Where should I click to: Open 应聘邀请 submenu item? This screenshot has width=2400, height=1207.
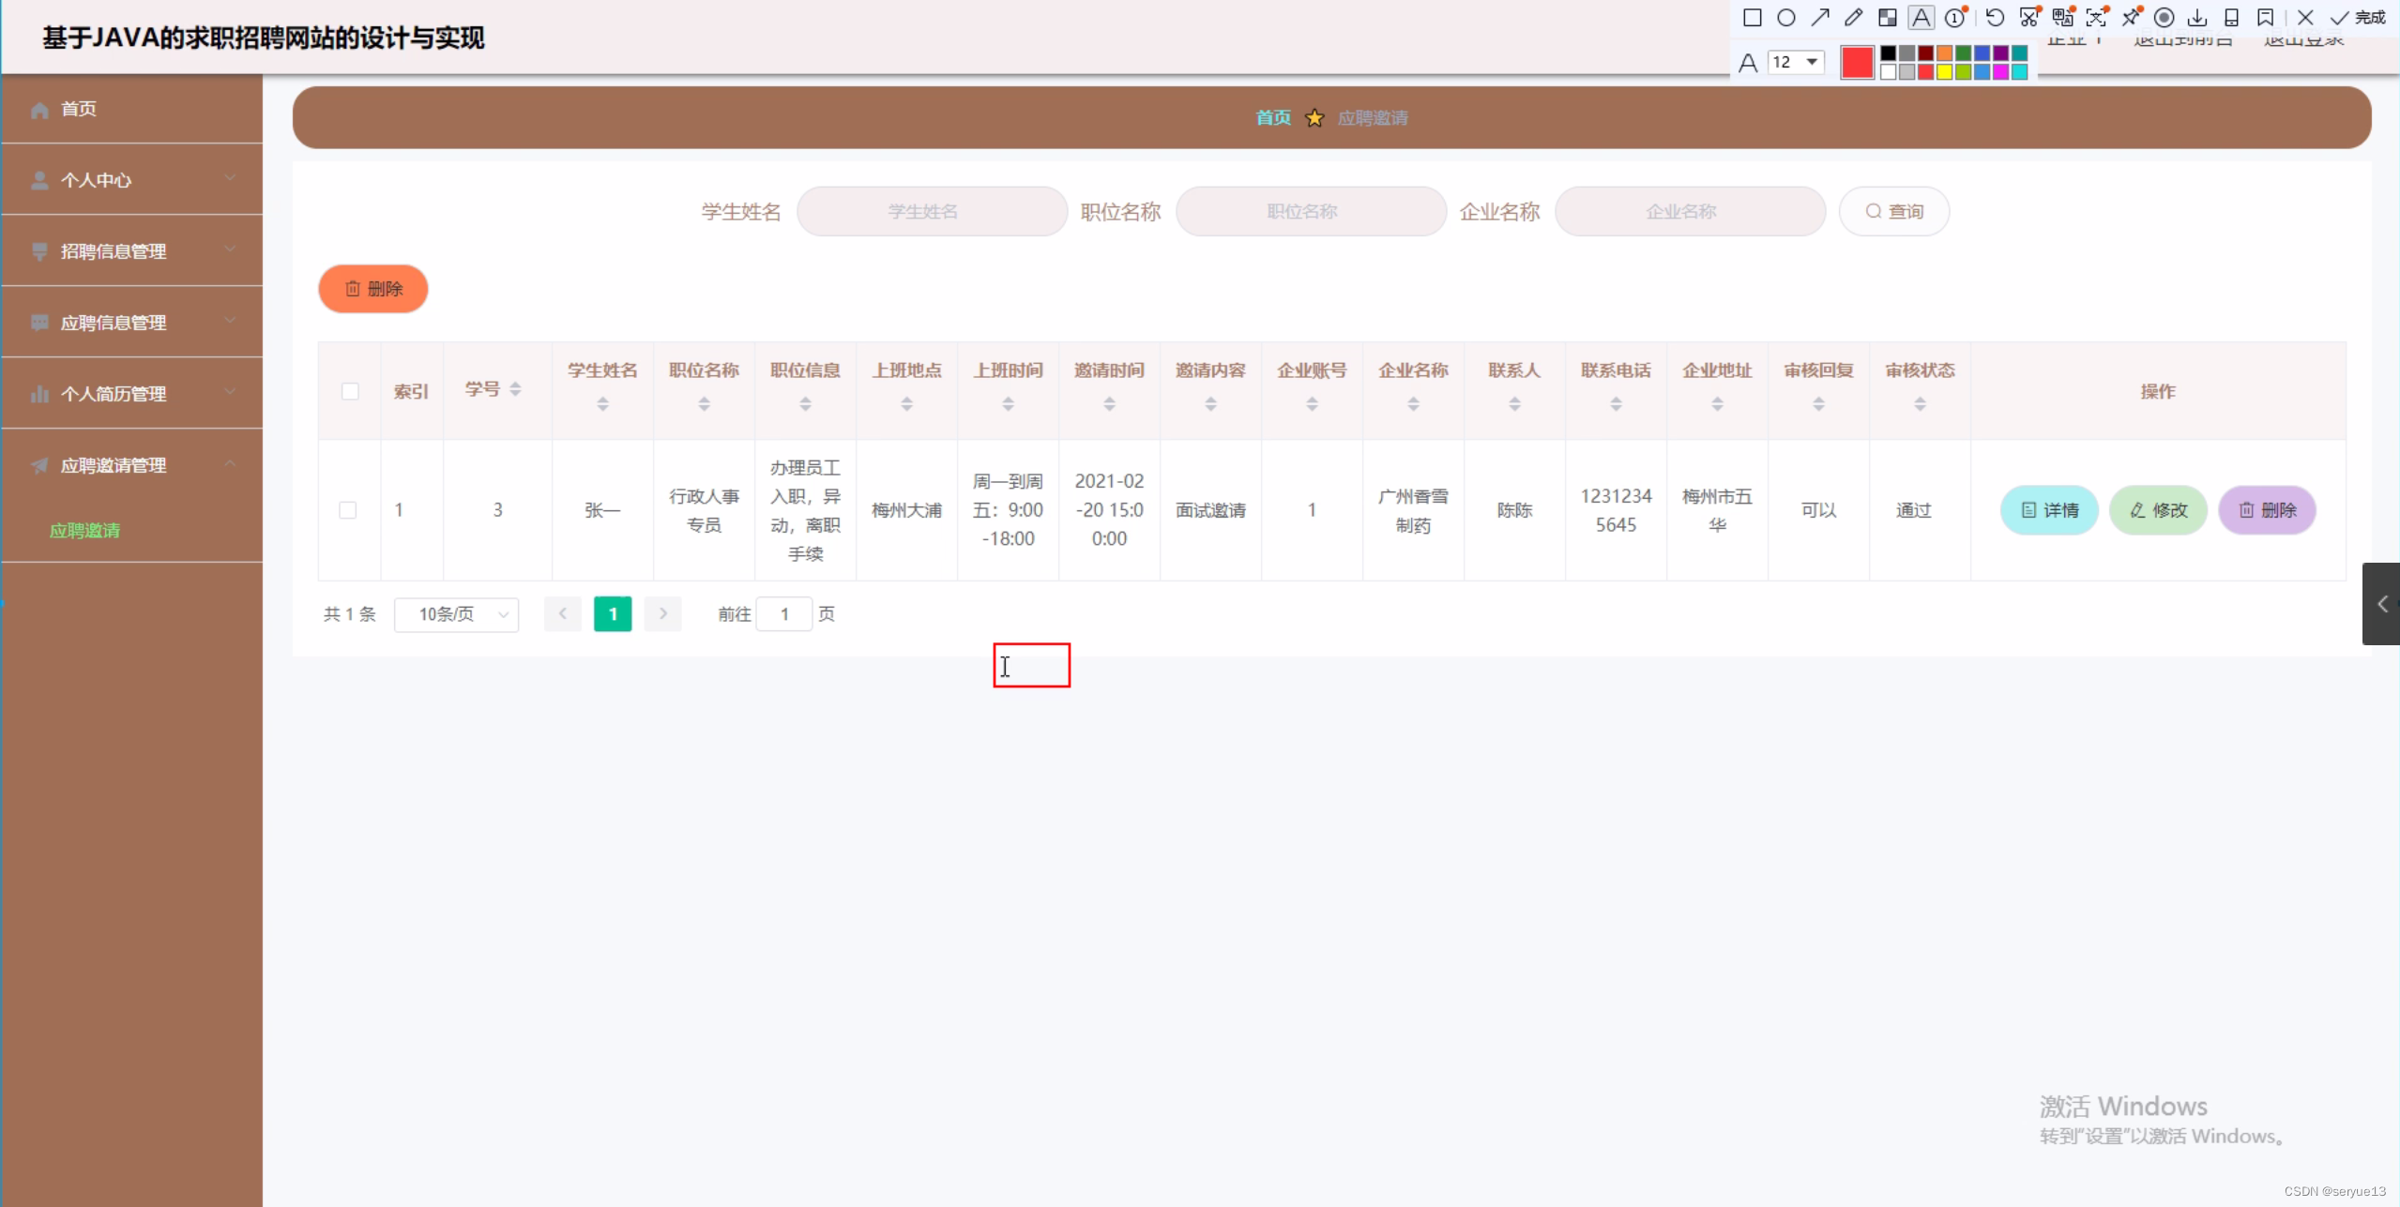click(x=84, y=531)
